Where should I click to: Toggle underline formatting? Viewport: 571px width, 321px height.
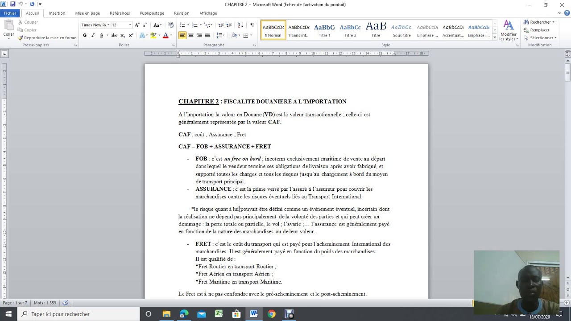101,35
